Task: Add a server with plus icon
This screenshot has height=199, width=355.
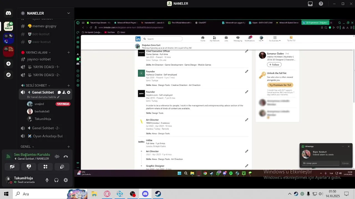Action: tap(8, 64)
